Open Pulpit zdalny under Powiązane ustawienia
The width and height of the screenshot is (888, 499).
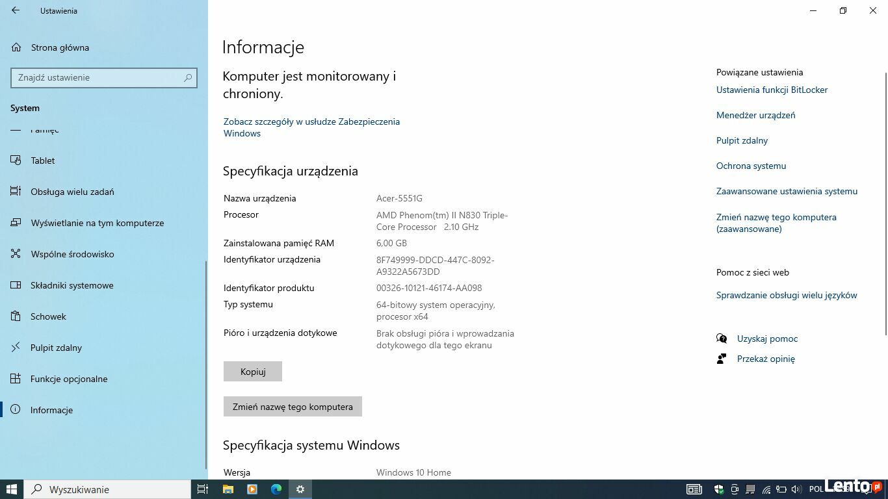click(x=742, y=140)
